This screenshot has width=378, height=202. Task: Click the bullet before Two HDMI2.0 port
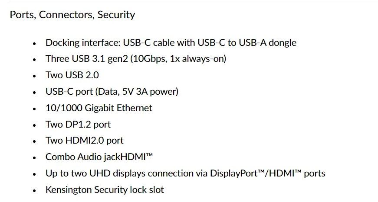point(34,141)
